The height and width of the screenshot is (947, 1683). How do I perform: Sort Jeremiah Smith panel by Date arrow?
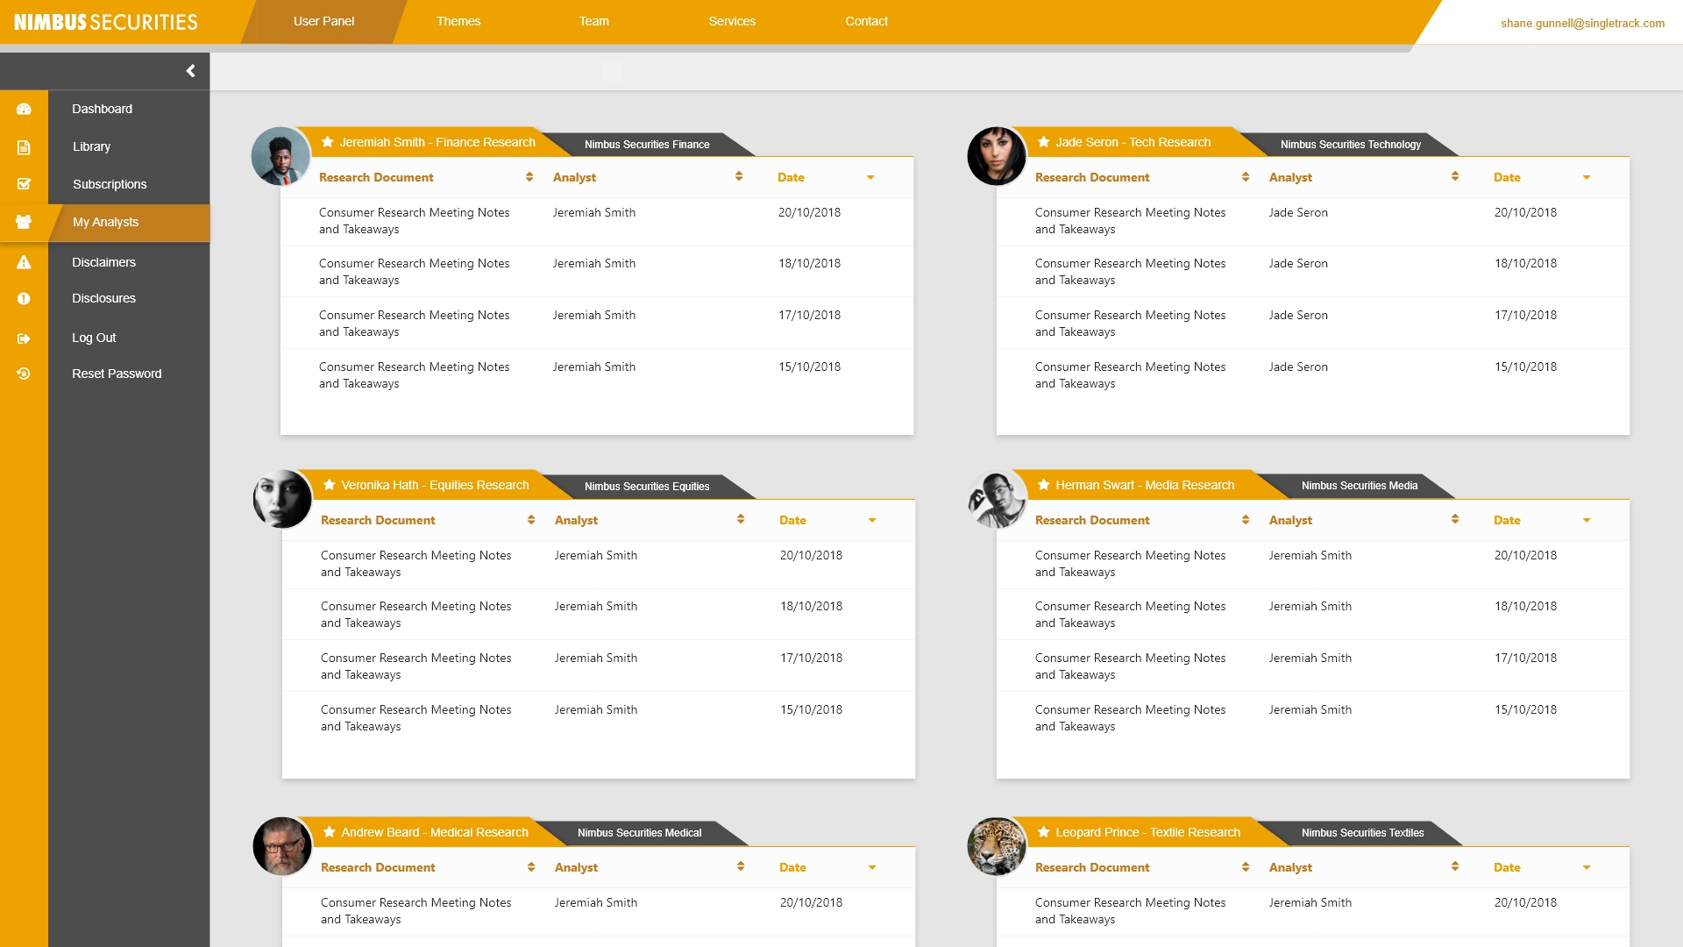870,178
